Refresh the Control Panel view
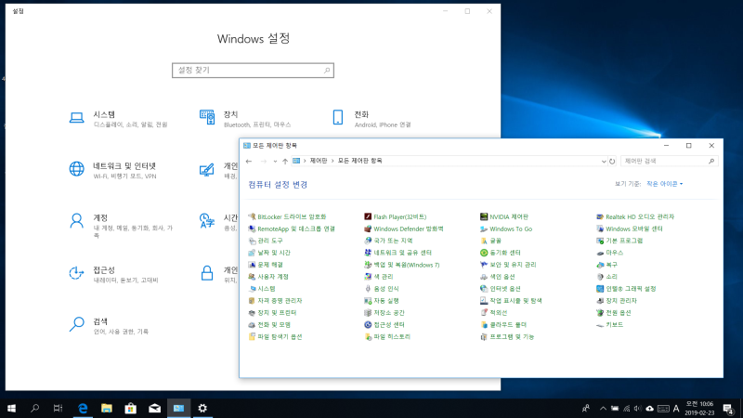 pos(612,161)
